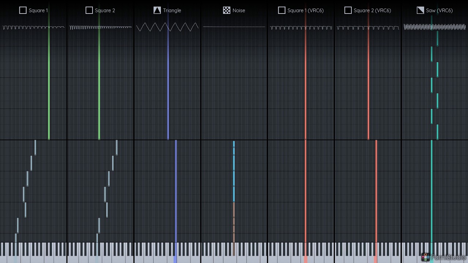Click the Square 2 oscilloscope waveform
The image size is (468, 263).
pos(101,27)
